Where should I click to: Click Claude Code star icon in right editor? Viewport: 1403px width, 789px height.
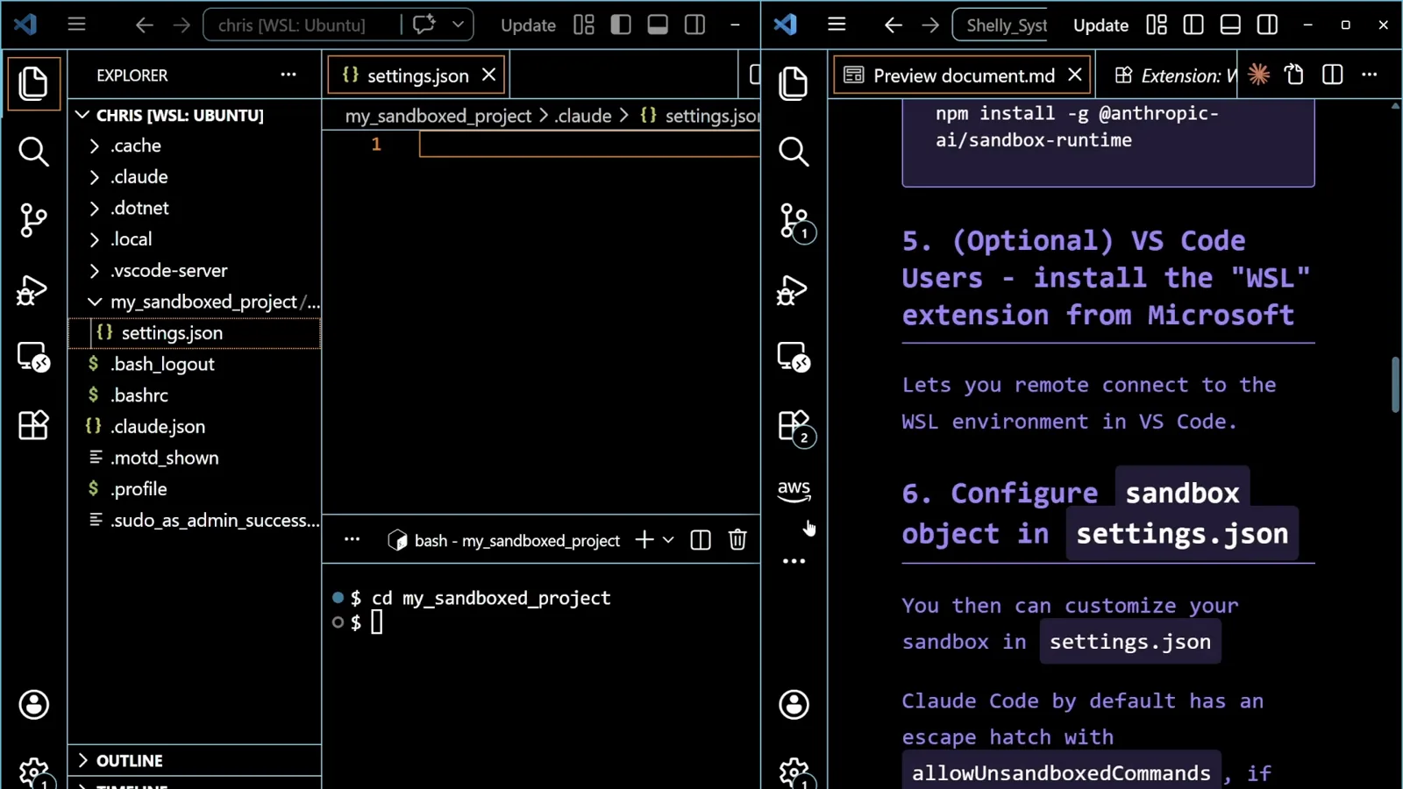click(1259, 75)
